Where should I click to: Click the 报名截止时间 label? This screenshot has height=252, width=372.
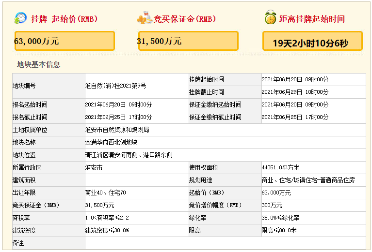click(30, 117)
